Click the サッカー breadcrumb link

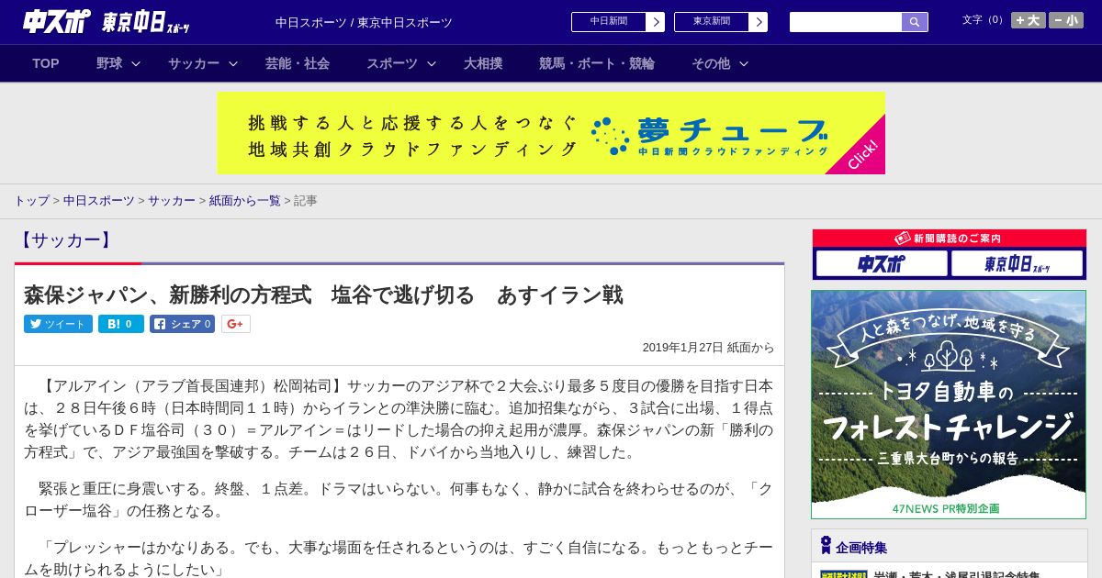pos(172,200)
